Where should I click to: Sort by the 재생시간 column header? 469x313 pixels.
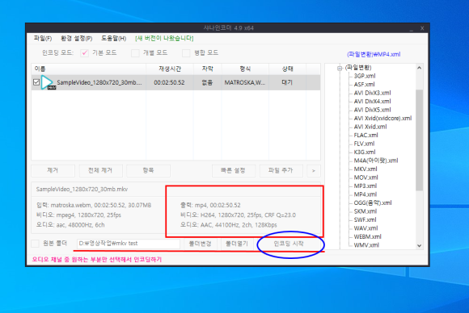point(170,69)
